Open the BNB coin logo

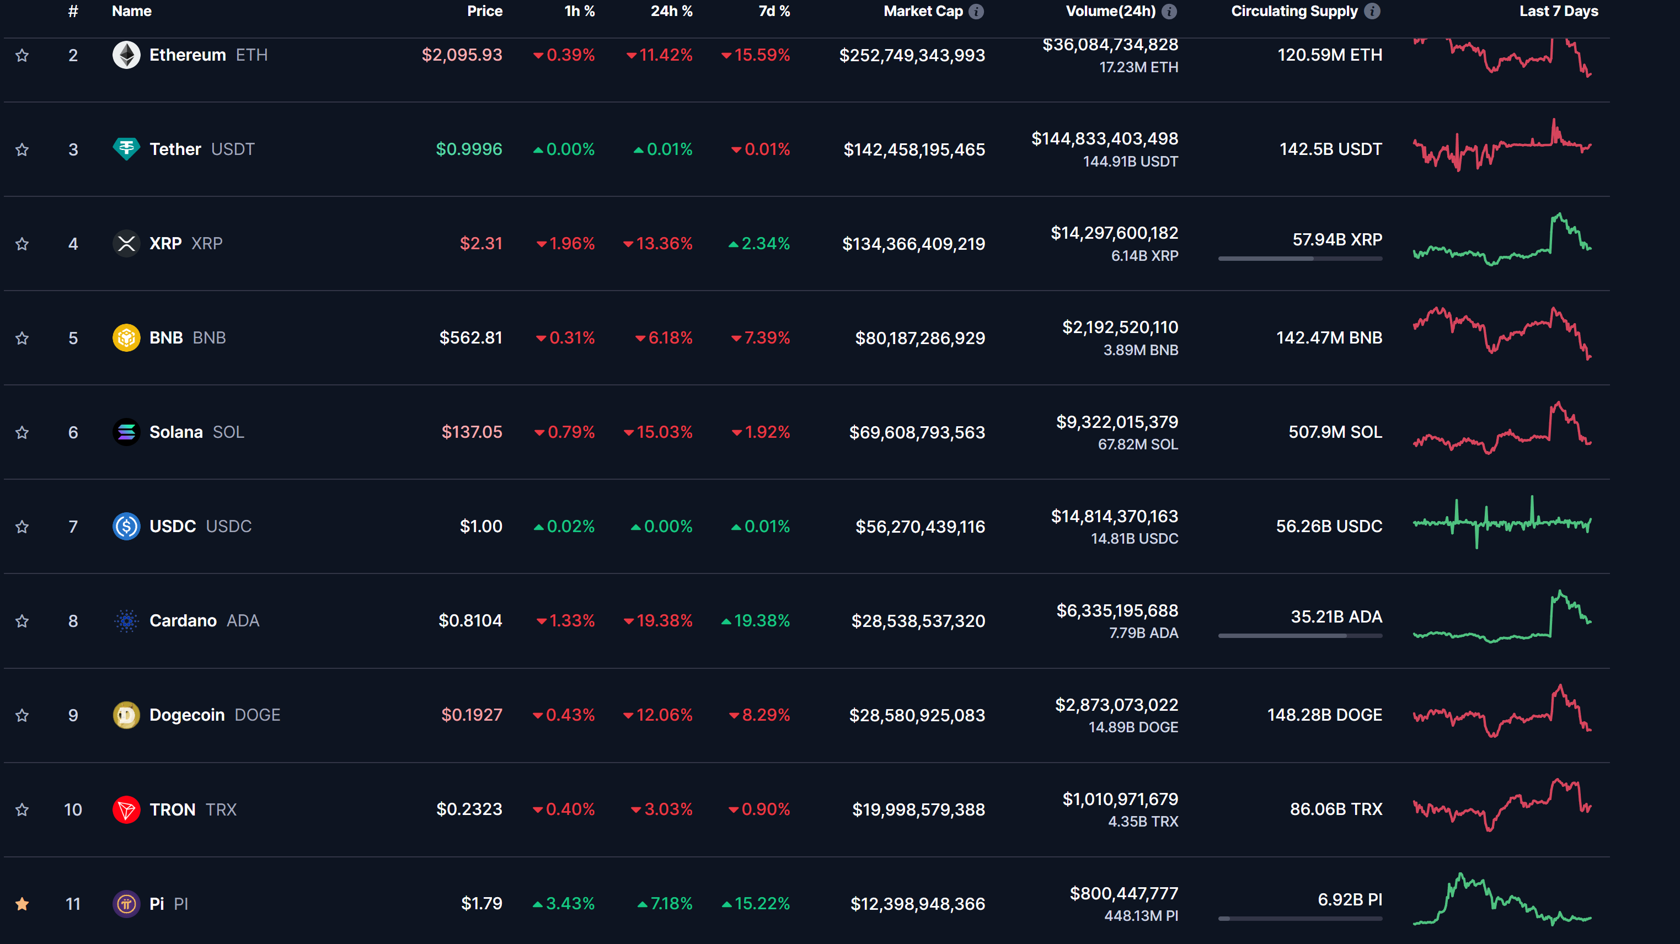[x=126, y=337]
